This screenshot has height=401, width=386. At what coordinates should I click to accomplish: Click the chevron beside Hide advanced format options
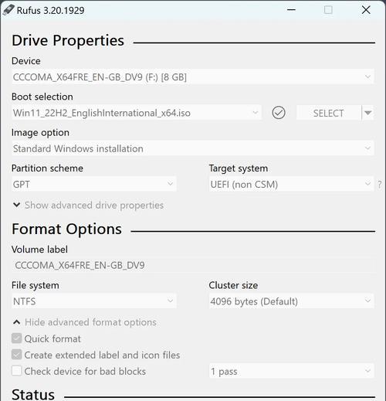17,322
